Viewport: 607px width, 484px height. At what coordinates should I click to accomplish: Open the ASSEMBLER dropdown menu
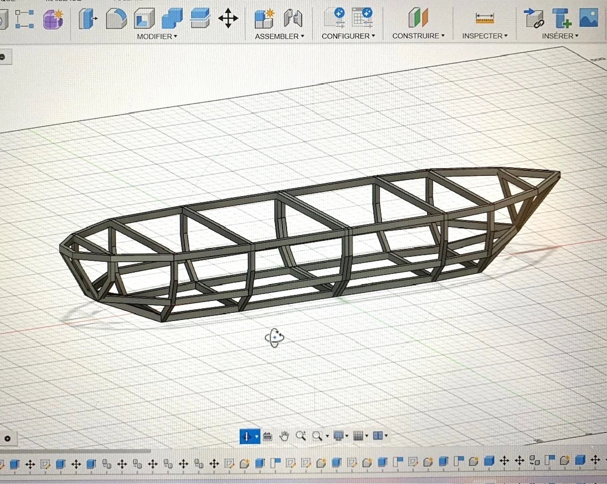click(x=279, y=37)
